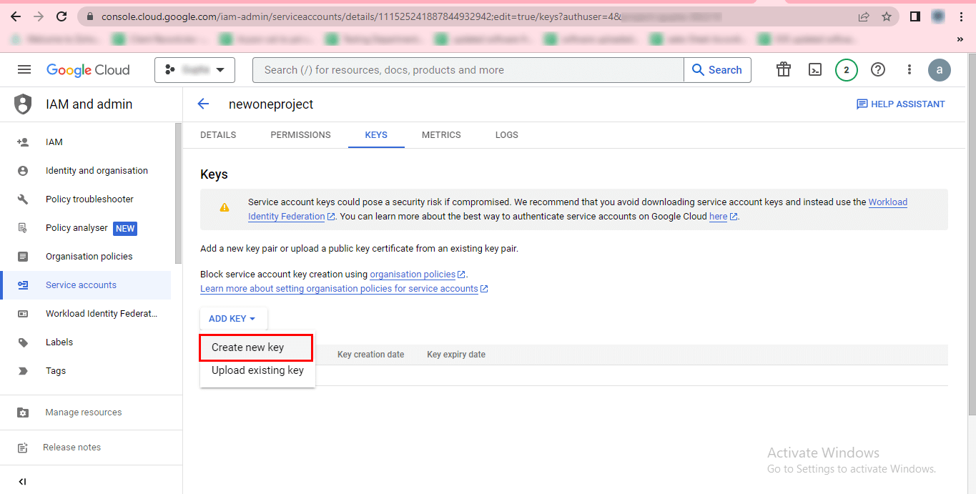
Task: Click the free trial gift icon
Action: (x=784, y=69)
